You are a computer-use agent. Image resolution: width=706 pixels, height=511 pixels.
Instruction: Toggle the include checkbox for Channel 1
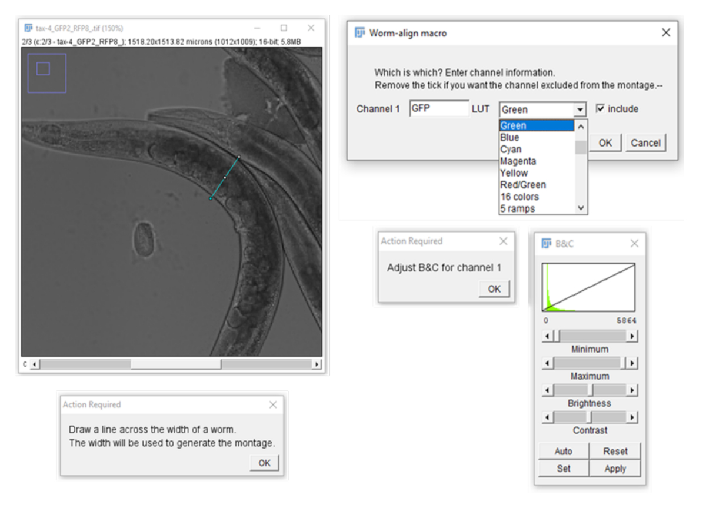pos(600,109)
